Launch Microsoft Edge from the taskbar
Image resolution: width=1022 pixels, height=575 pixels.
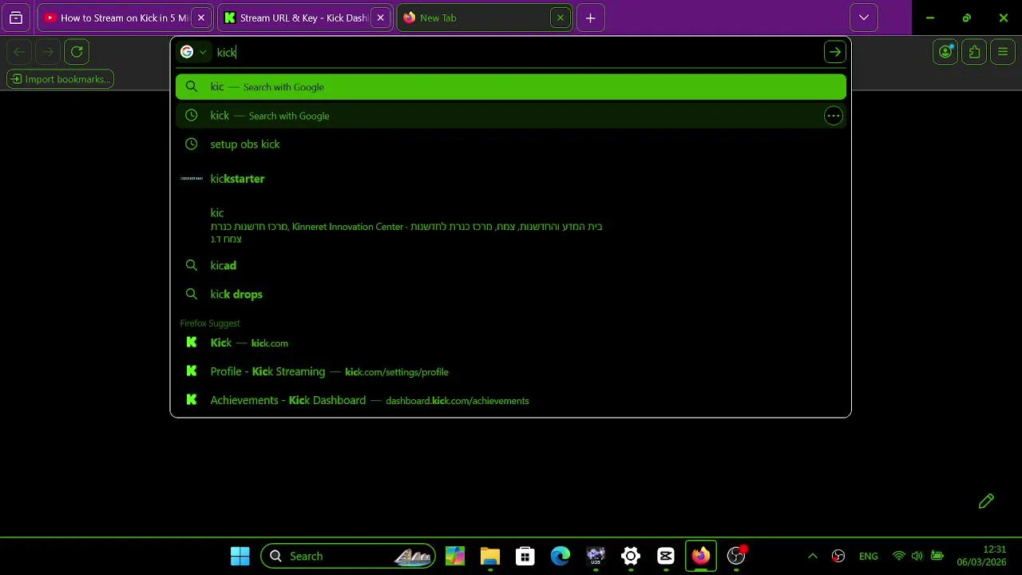coord(561,556)
